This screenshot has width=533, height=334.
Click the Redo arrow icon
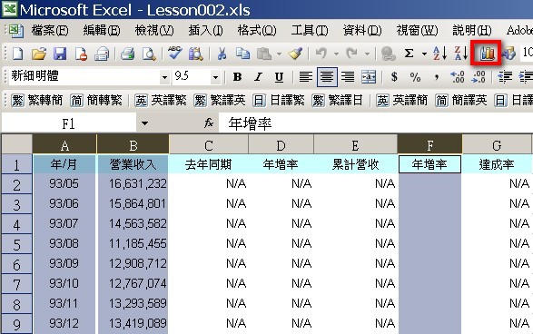click(351, 54)
